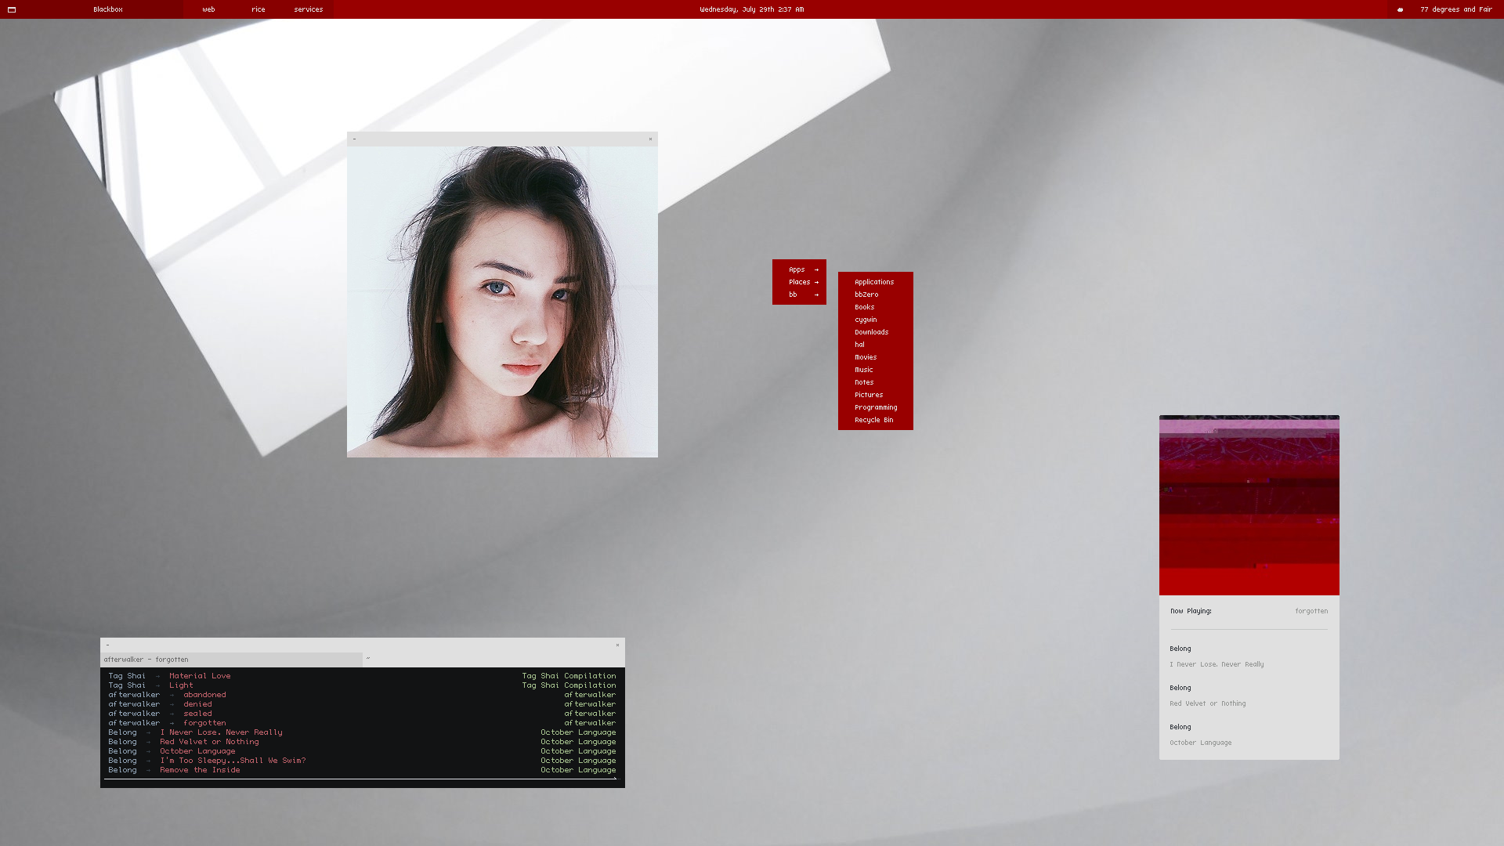
Task: Click 'I Never Lose. Never Really' in widget
Action: pyautogui.click(x=1217, y=664)
